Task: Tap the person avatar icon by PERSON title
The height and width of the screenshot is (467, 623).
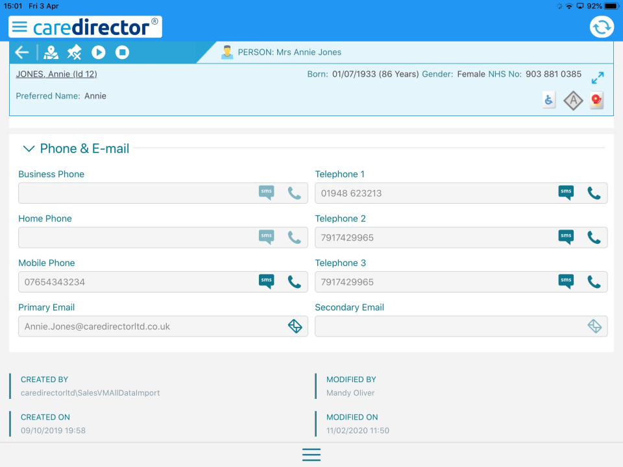Action: (227, 53)
